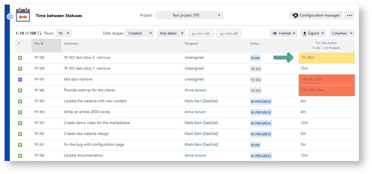Open the Export dropdown

313,33
